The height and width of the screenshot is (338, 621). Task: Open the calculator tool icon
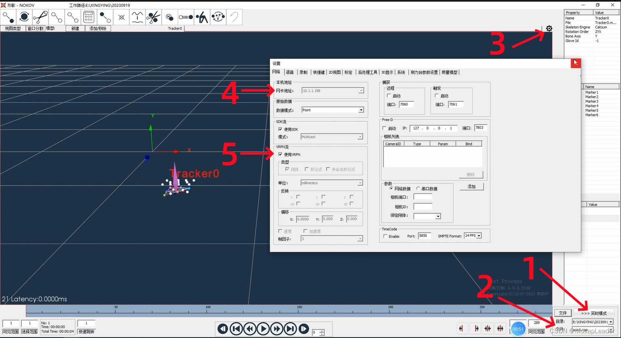click(x=89, y=17)
